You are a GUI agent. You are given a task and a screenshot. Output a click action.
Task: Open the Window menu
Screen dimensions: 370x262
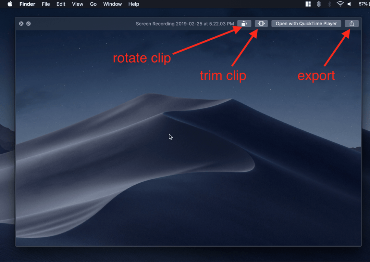(x=112, y=4)
